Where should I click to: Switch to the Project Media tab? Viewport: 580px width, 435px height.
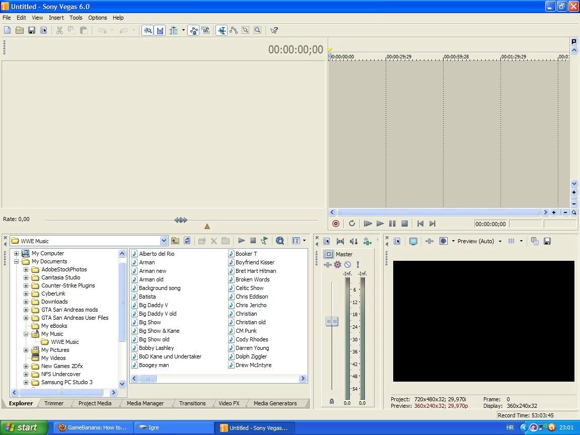[x=95, y=403]
